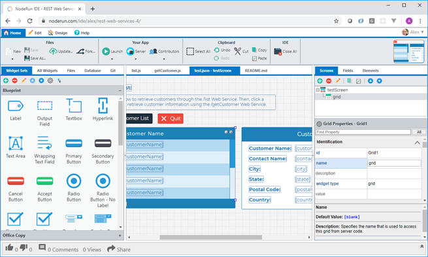Image resolution: width=428 pixels, height=257 pixels.
Task: Select the Radio Button - No Label widget
Action: (103, 191)
